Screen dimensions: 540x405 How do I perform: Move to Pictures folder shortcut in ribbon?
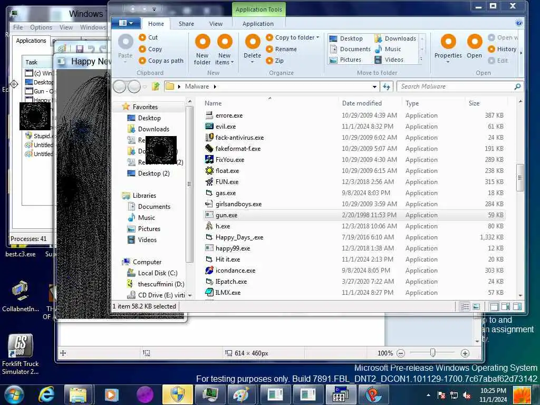click(x=345, y=60)
